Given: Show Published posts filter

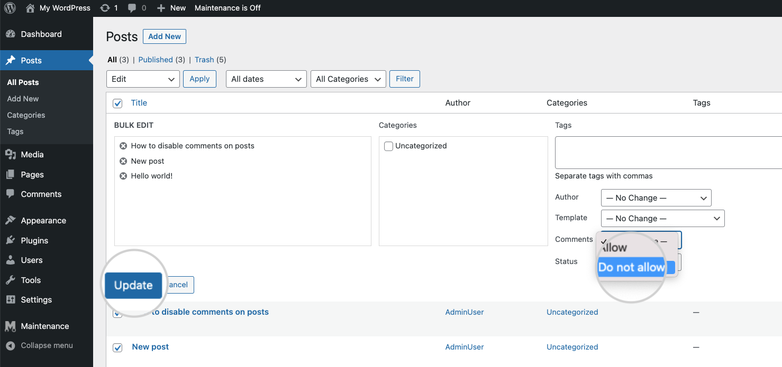Looking at the screenshot, I should [156, 60].
